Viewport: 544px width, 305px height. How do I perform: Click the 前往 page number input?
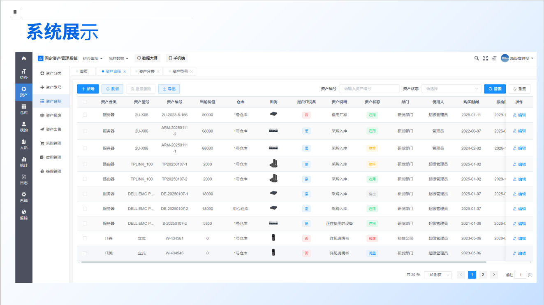click(521, 275)
